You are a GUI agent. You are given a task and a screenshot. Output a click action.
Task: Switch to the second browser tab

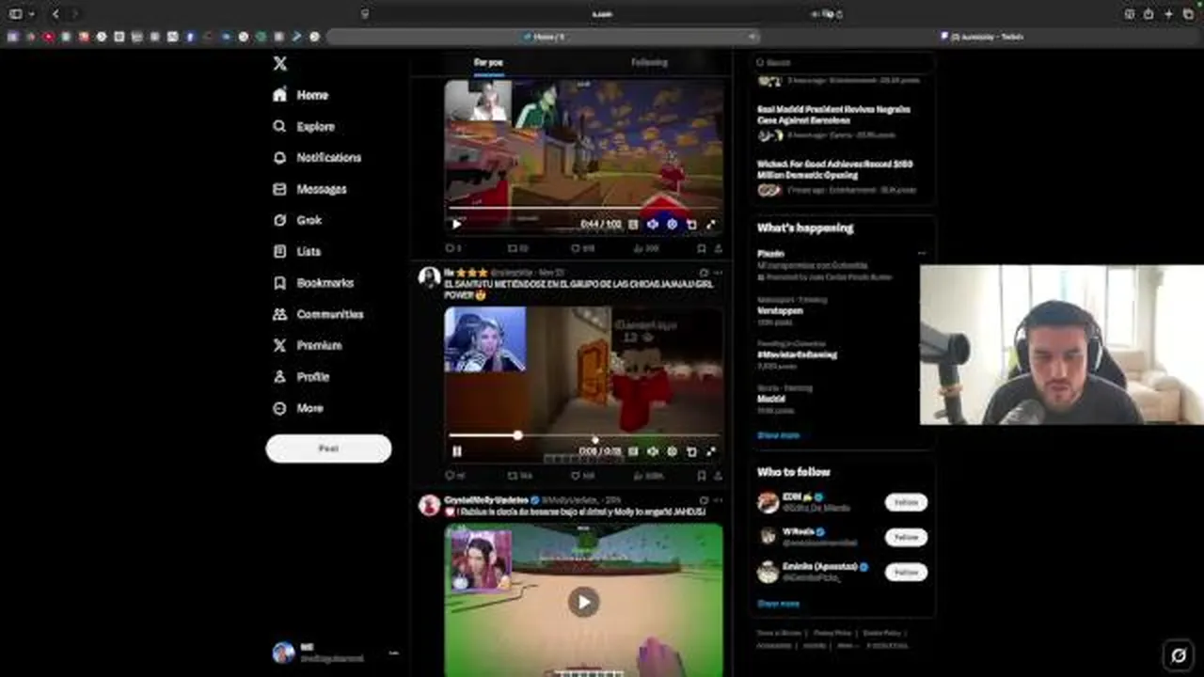click(982, 37)
